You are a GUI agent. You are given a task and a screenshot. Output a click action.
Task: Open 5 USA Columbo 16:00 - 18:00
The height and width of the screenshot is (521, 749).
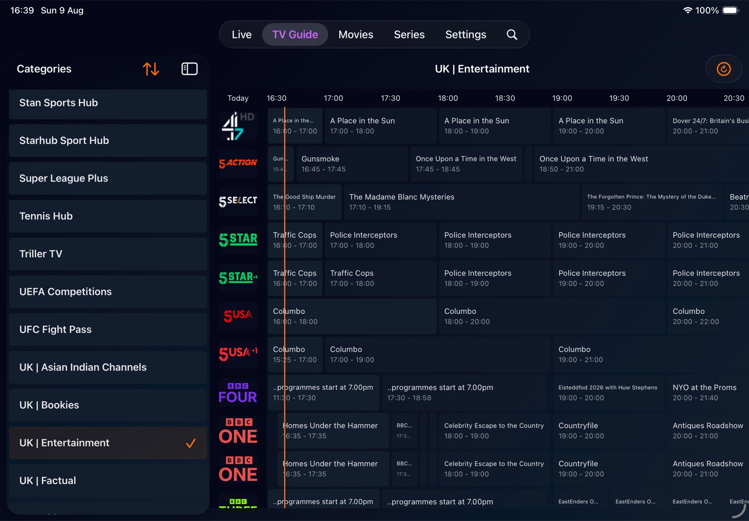coord(352,316)
